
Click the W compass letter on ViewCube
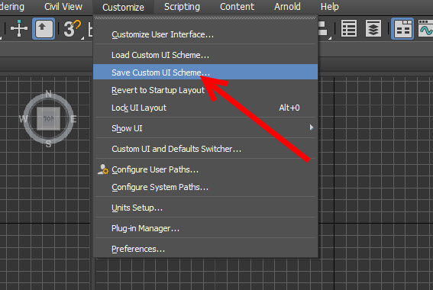(23, 119)
